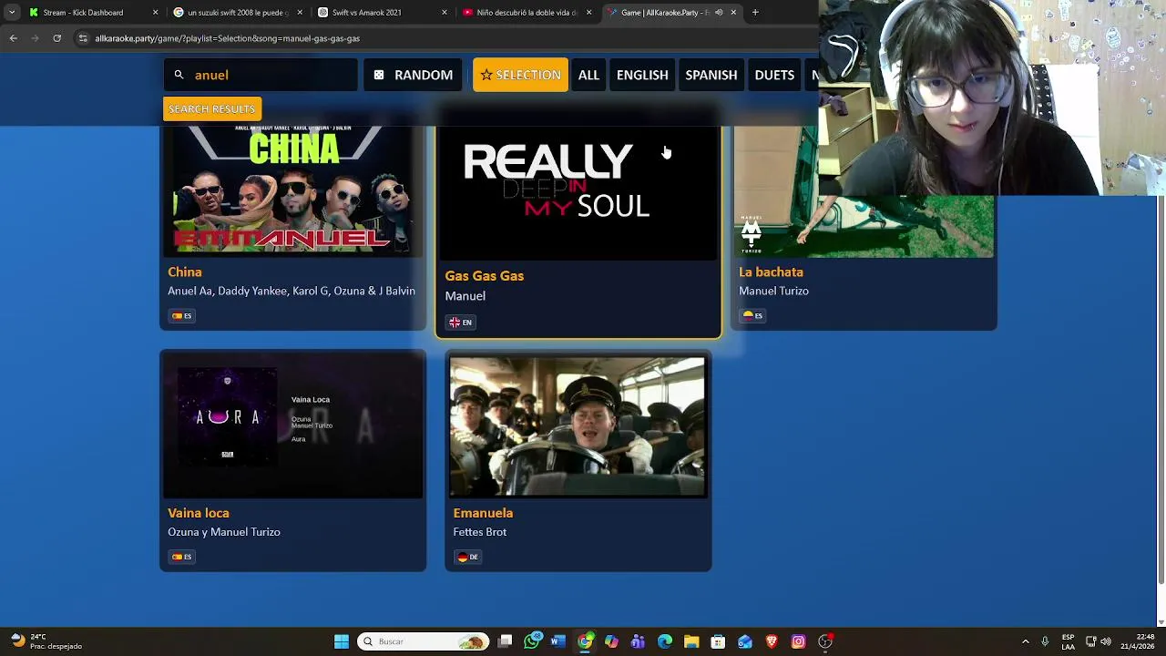Select the RANDOM playlist button
Screen dimensions: 1166x656
[414, 75]
